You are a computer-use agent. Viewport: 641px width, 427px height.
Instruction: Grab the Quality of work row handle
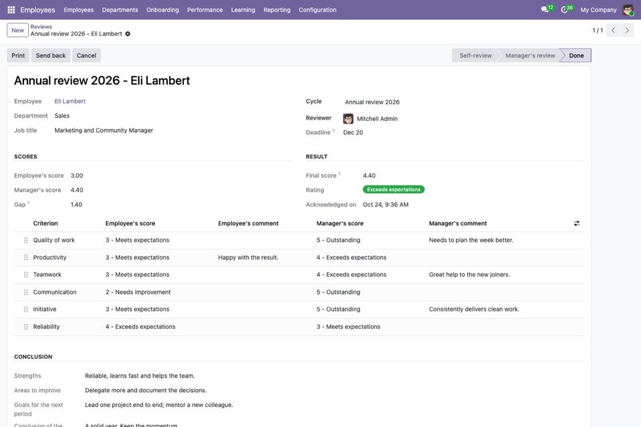(x=26, y=241)
